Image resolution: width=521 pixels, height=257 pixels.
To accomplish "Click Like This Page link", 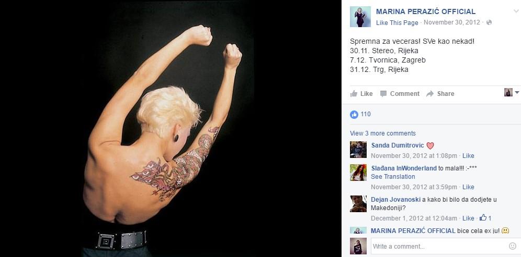I will coord(397,23).
